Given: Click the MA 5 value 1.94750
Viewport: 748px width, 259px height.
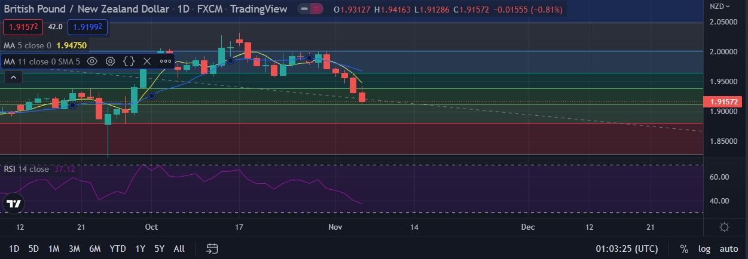Looking at the screenshot, I should [x=72, y=45].
